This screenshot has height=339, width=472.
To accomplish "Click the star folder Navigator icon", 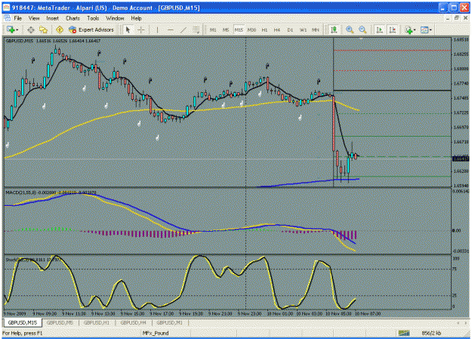I will (43, 29).
